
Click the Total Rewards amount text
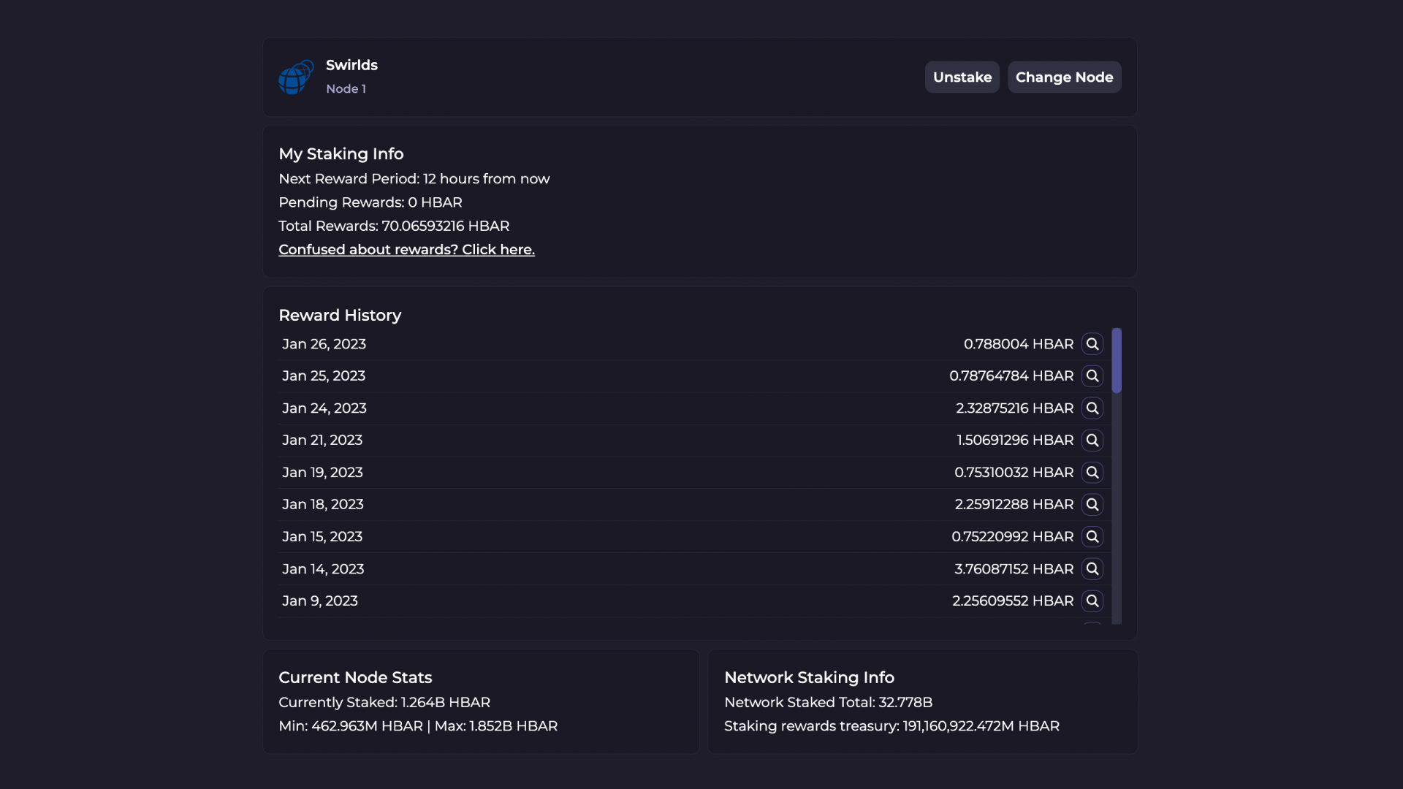(x=445, y=226)
